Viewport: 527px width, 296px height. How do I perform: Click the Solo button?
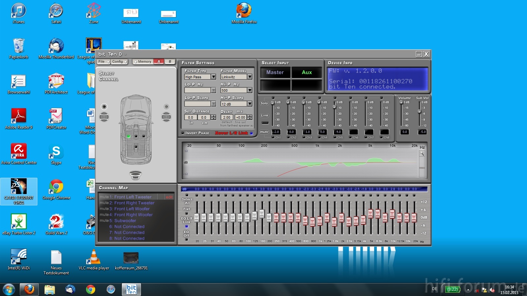[x=264, y=103]
